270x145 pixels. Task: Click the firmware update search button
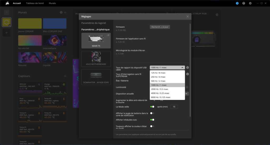tap(160, 27)
